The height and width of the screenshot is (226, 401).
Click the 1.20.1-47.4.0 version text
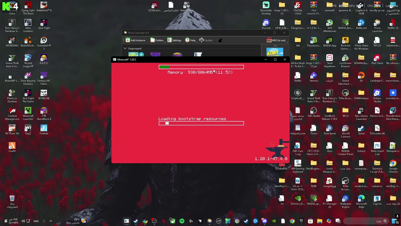click(271, 159)
